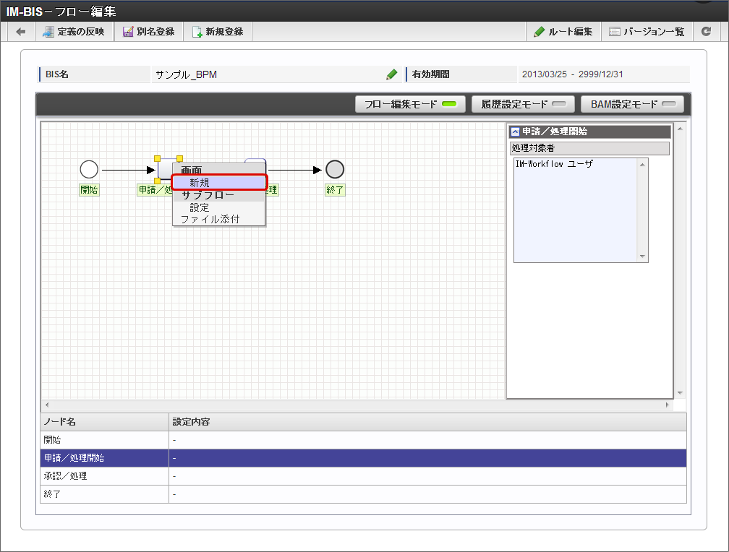Switch to フロー編集モード
The image size is (729, 552).
click(x=410, y=104)
